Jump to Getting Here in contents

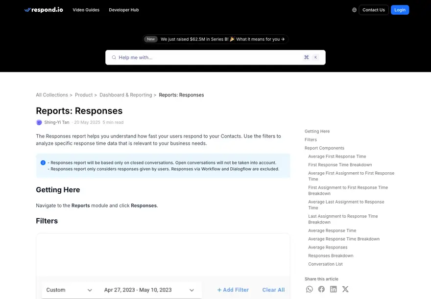317,131
